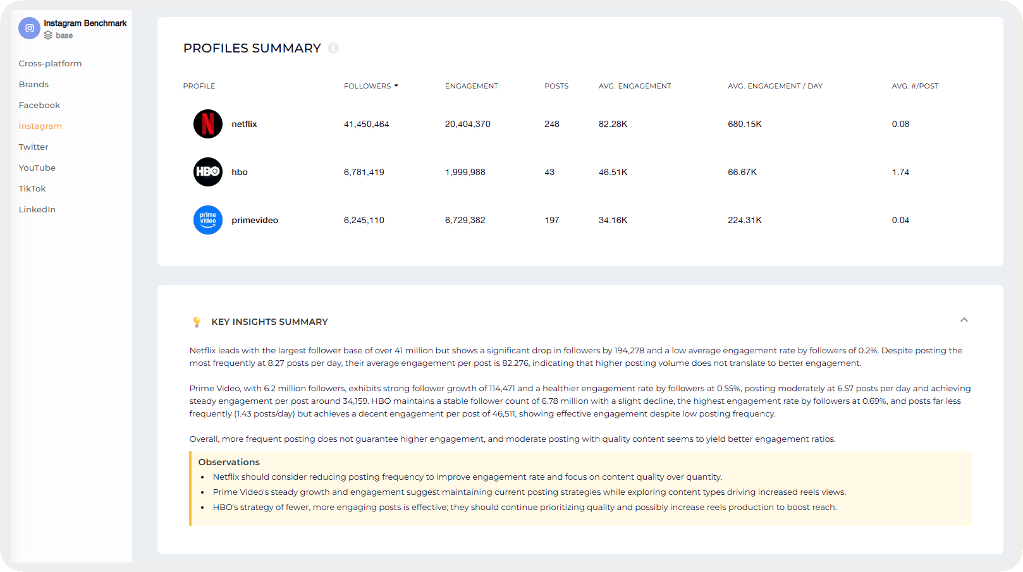Image resolution: width=1023 pixels, height=572 pixels.
Task: Click Netflix avg #/post value 0.08
Action: click(901, 124)
